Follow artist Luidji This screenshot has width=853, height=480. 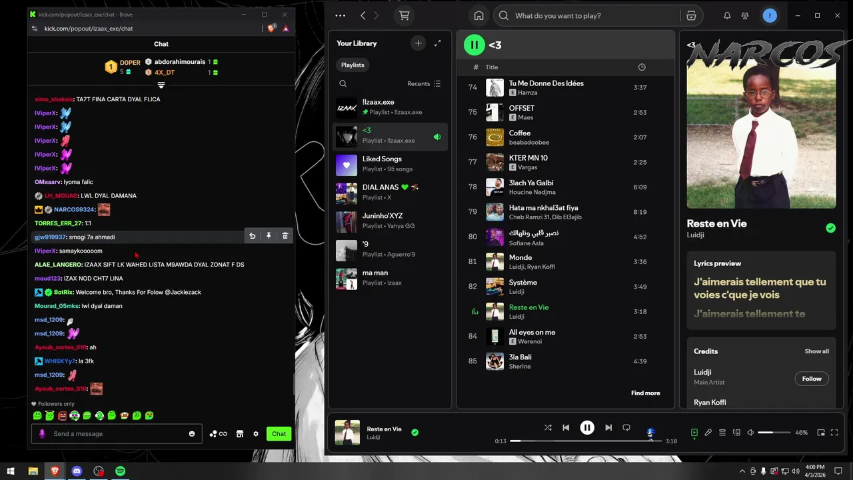tap(812, 379)
